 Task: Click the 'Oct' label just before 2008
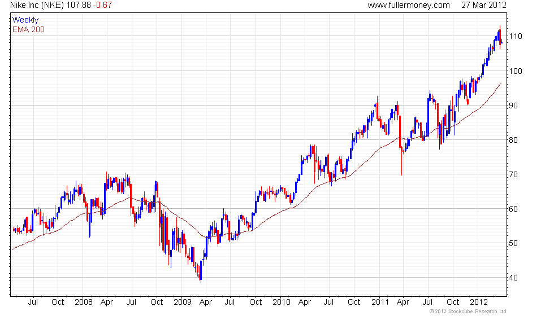(x=58, y=302)
